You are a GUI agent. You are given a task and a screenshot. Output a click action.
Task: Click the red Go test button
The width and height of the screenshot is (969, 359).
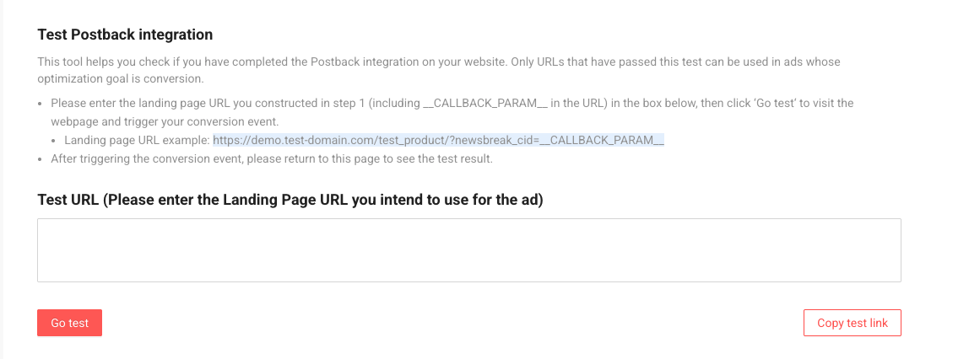pyautogui.click(x=69, y=324)
